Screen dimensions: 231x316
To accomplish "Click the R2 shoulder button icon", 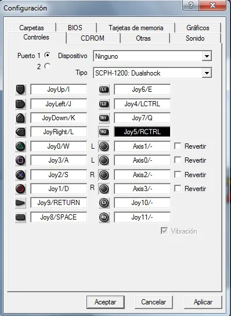I will pos(104,132).
